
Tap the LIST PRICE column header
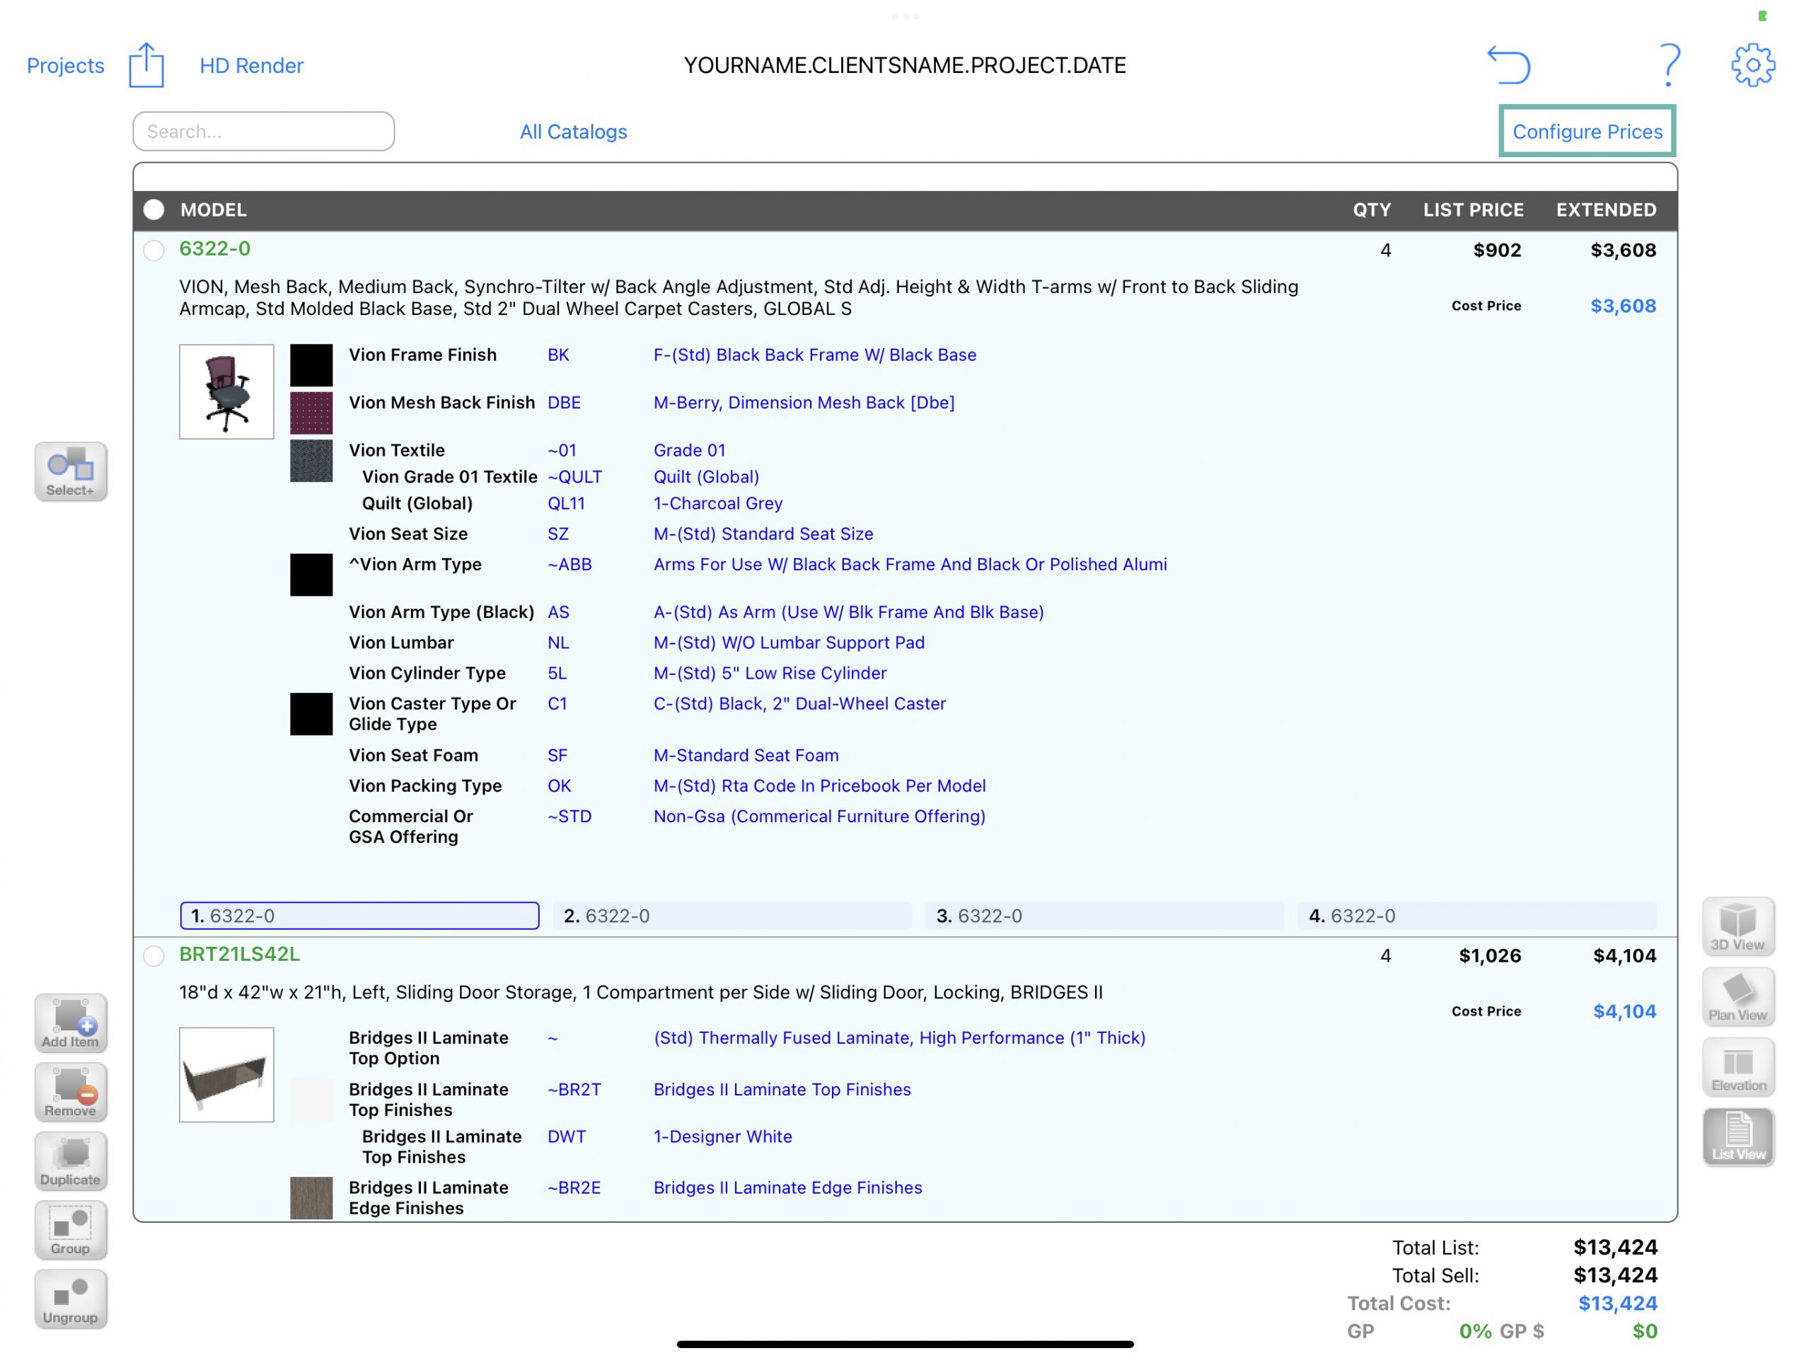pos(1473,209)
